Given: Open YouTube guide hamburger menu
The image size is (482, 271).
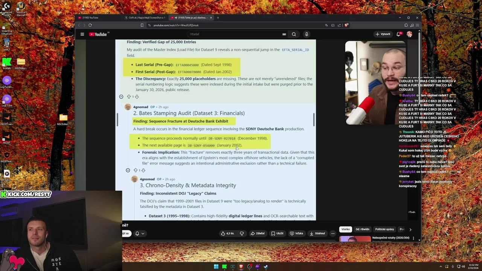Looking at the screenshot, I should [x=82, y=34].
